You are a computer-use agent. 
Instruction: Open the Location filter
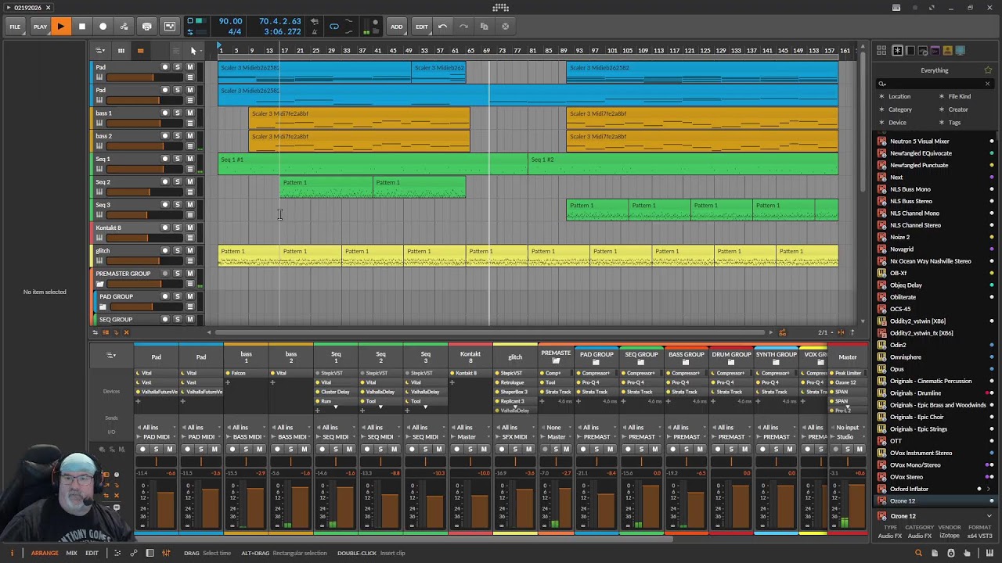pos(899,96)
